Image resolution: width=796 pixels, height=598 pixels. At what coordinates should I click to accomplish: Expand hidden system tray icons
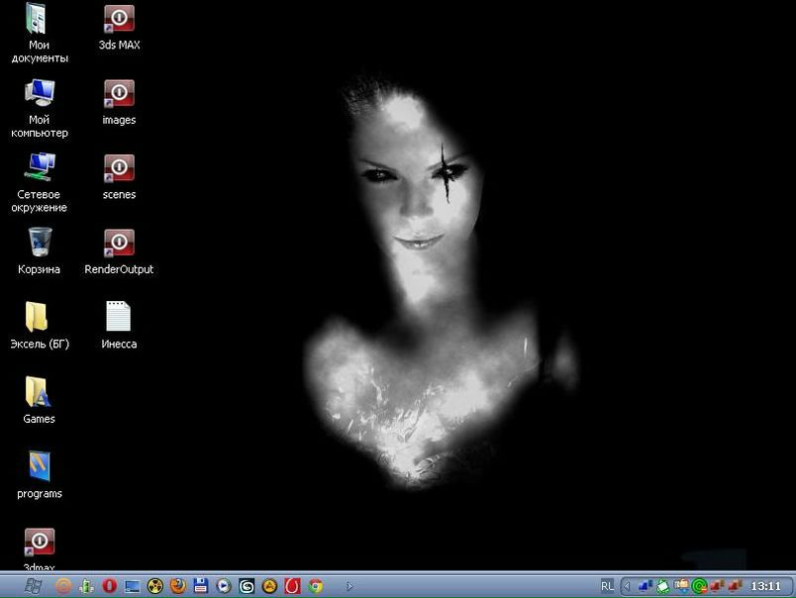click(x=625, y=586)
